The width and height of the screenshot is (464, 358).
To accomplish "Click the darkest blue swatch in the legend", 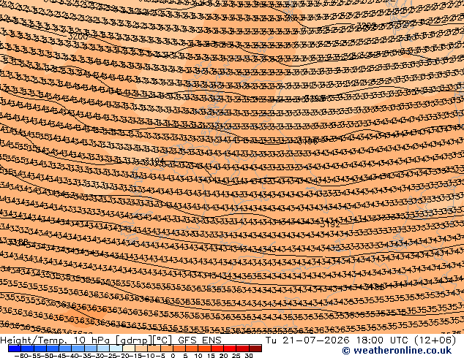I will [15, 349].
